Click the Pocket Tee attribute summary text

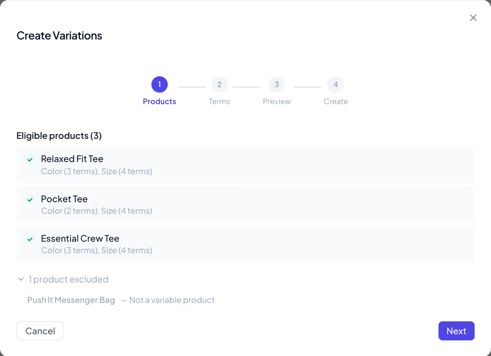(x=96, y=211)
